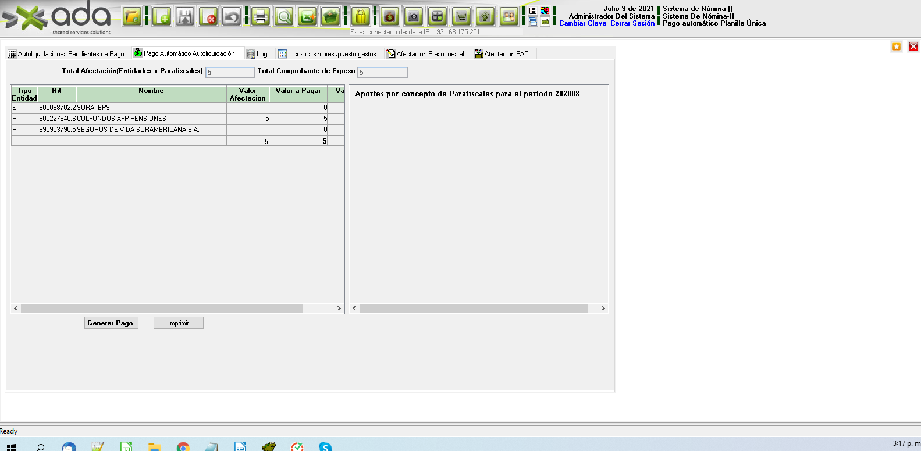Click the green upload box icon

click(330, 16)
